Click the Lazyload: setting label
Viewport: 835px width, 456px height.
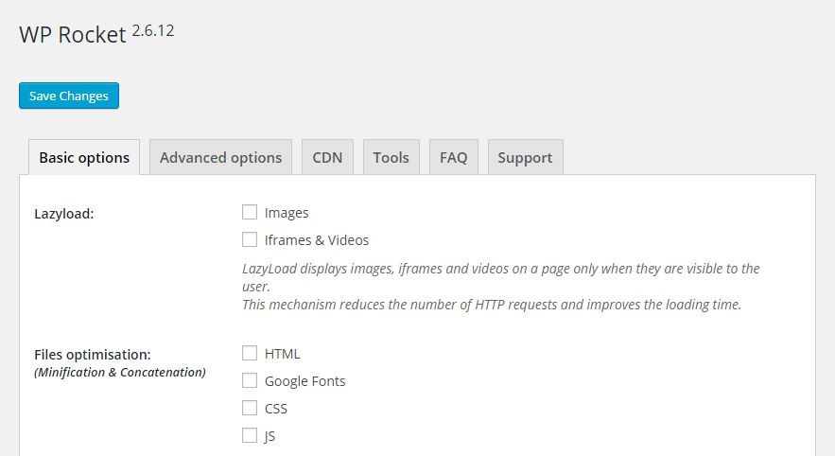64,214
